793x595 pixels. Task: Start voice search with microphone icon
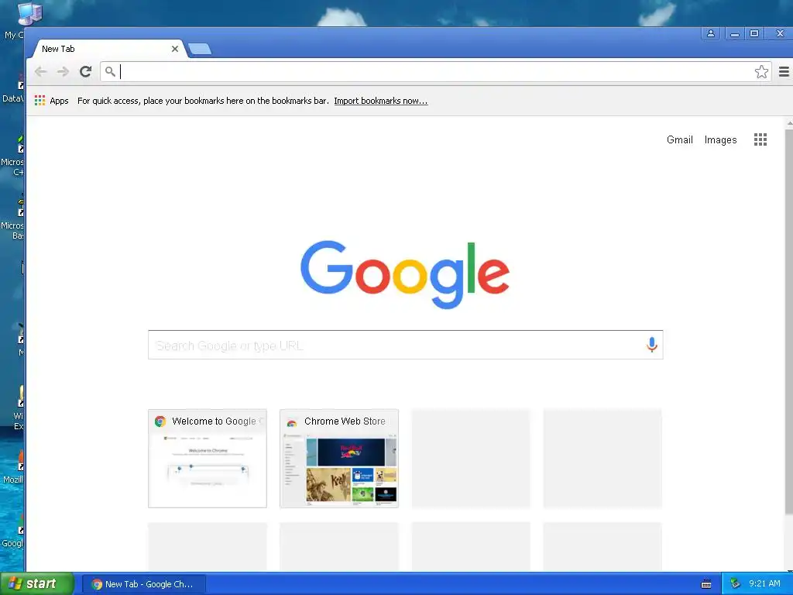click(652, 345)
